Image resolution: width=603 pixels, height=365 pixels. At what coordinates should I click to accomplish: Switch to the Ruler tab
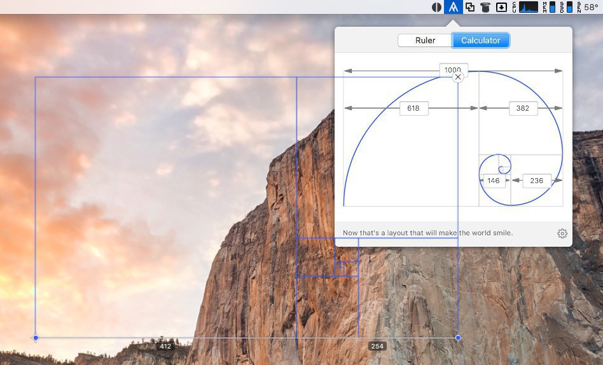pyautogui.click(x=425, y=40)
